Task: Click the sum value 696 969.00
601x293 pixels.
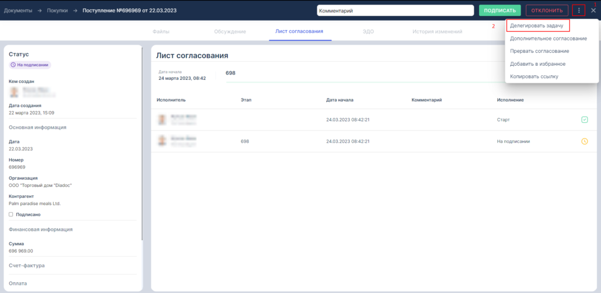Action: (21, 251)
